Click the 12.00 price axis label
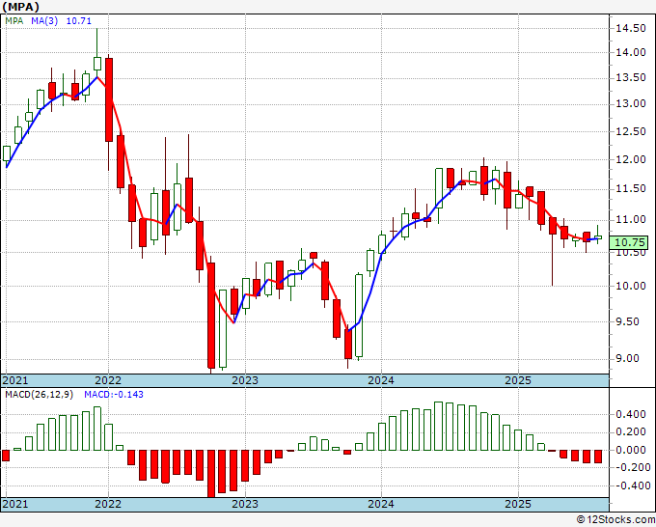This screenshot has width=656, height=527. [631, 160]
